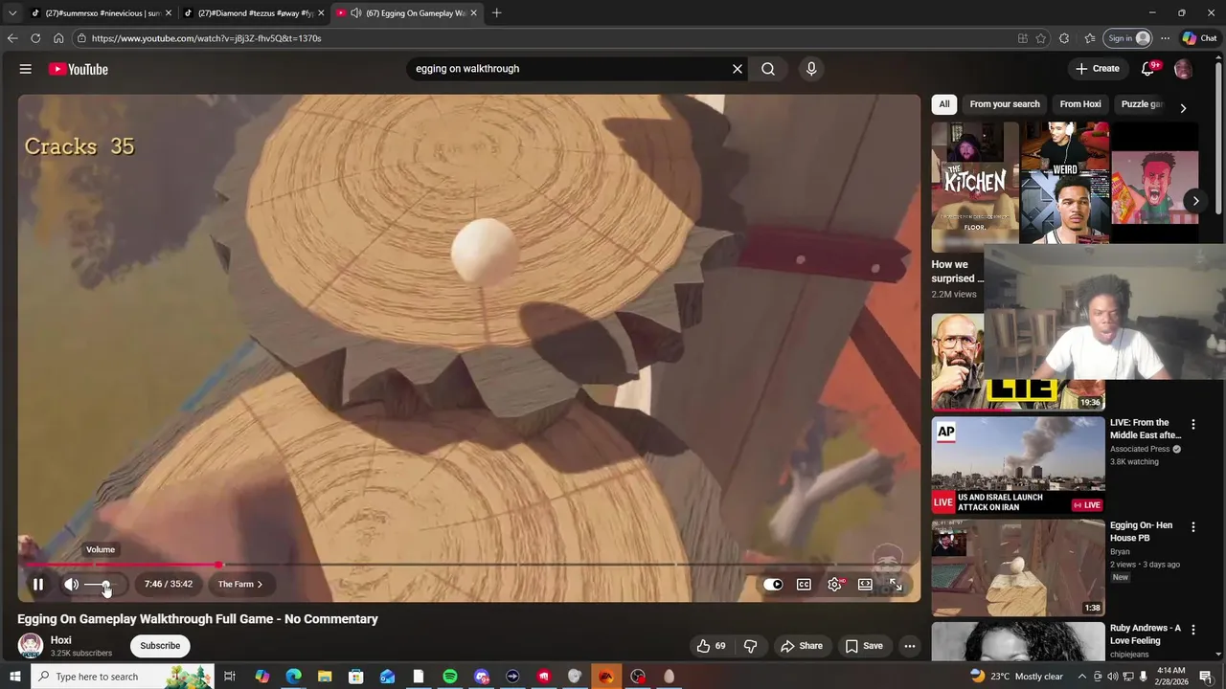
Task: Open options for the Ruby Andrews video
Action: (x=1193, y=630)
